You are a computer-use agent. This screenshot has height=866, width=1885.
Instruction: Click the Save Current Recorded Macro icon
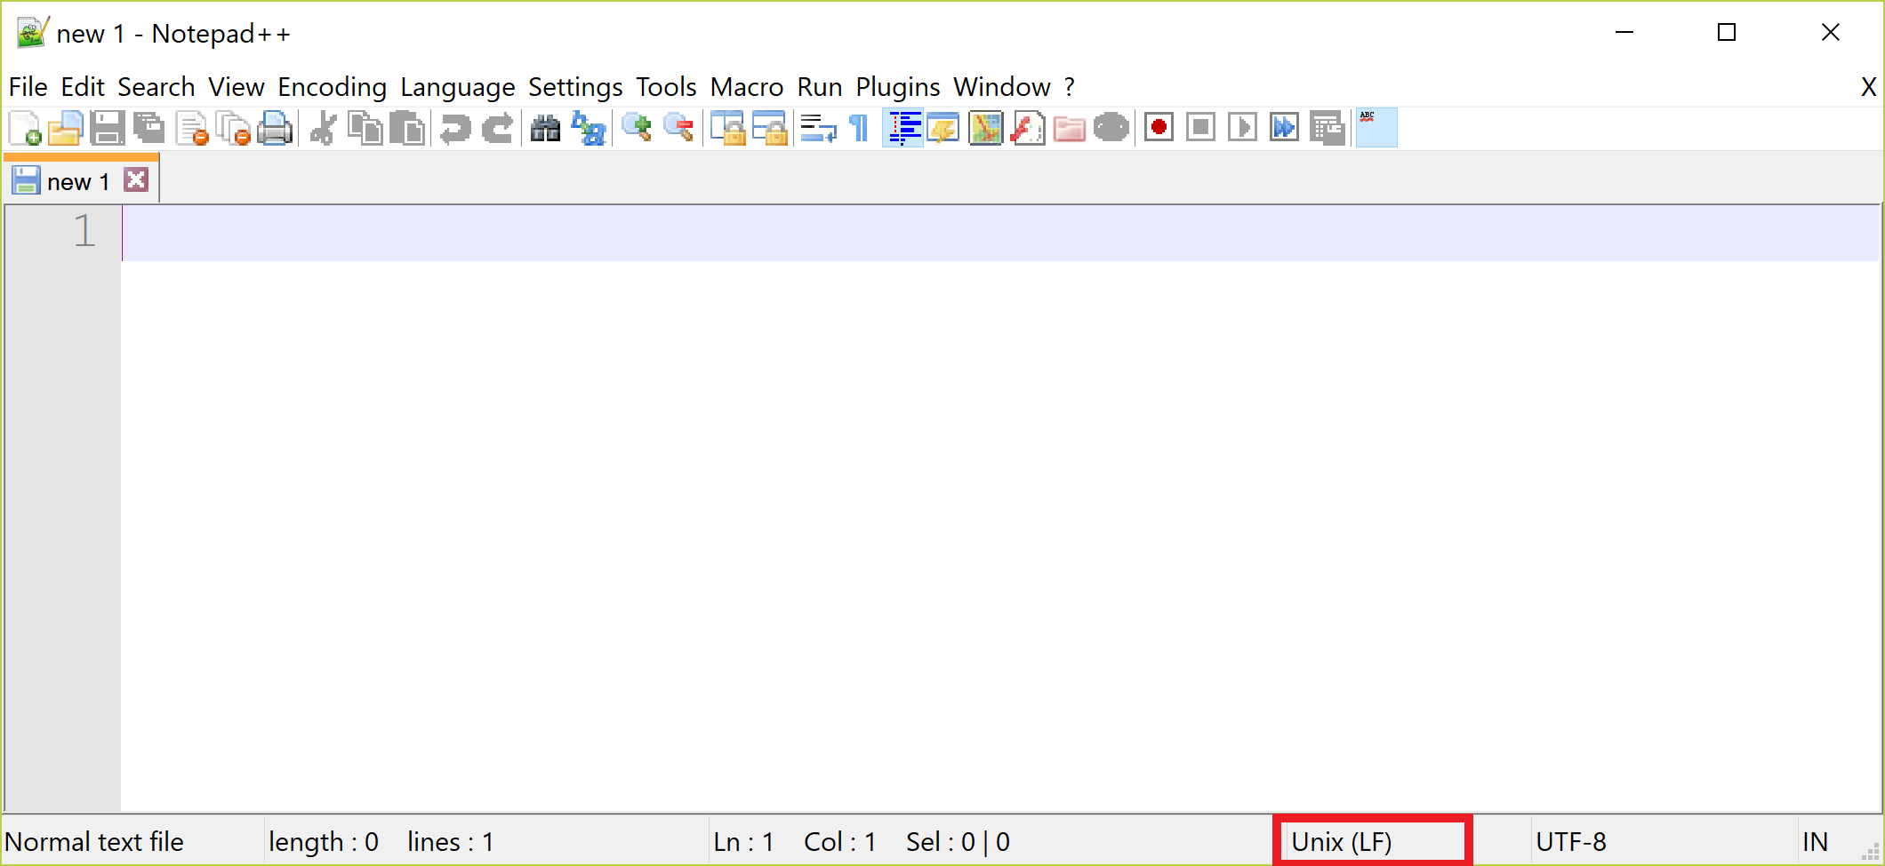coord(1328,129)
